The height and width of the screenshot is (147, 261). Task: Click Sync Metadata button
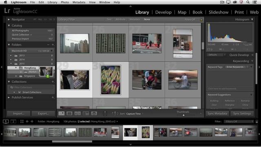(217, 114)
